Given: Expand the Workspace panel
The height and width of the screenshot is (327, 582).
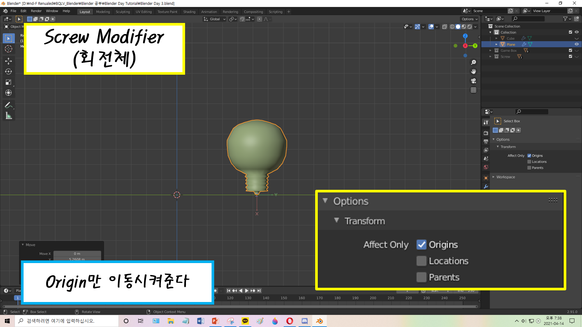Looking at the screenshot, I should point(505,177).
